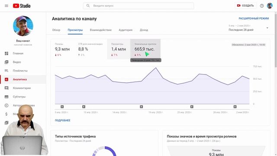
Task: Click the Показы значков и время просмотра heading
Action: click(x=202, y=136)
